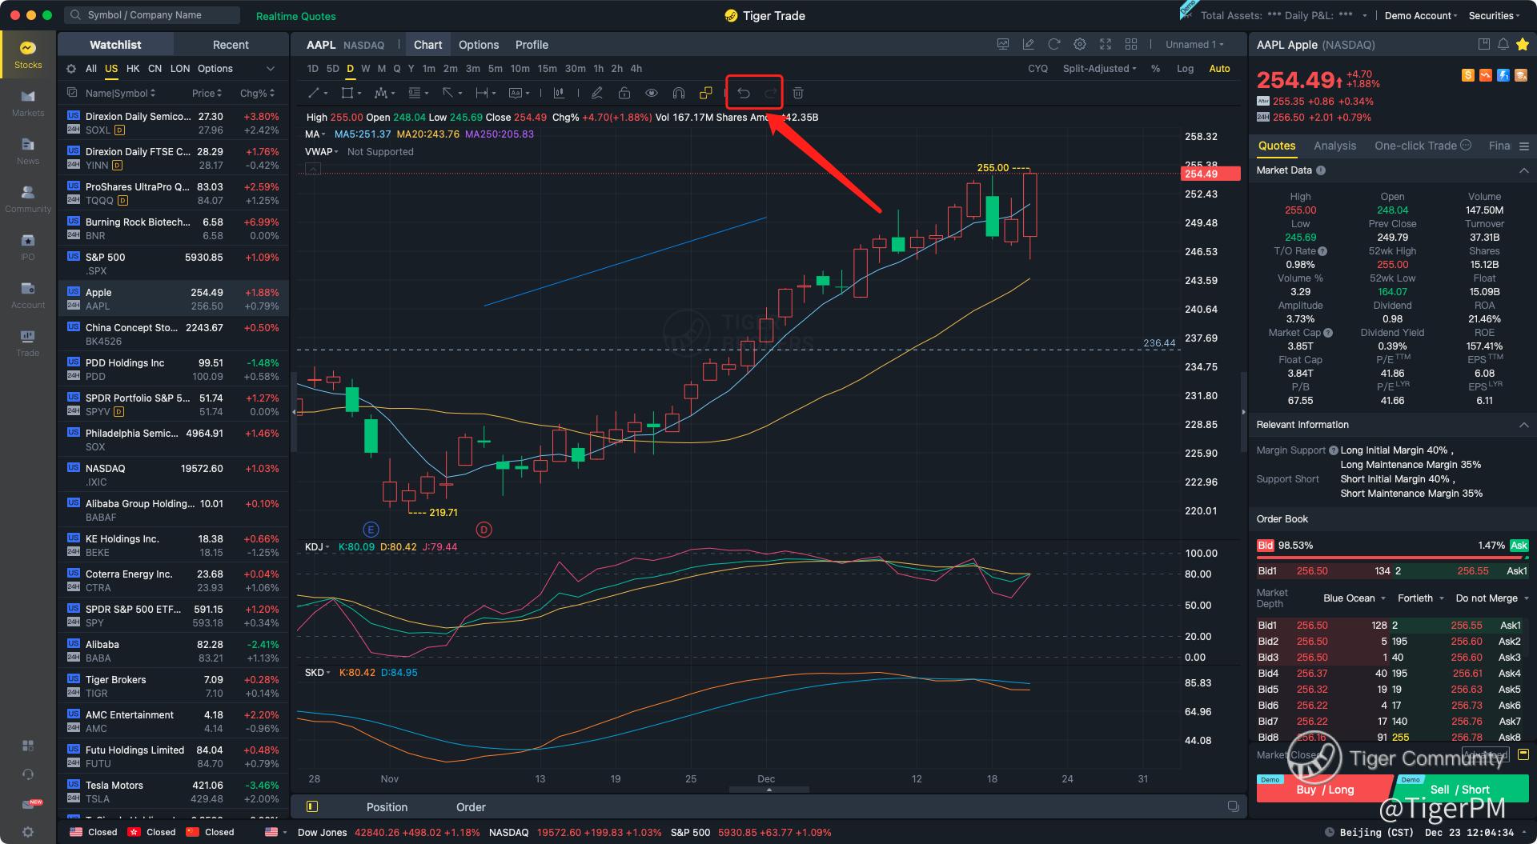
Task: Expand the watchlist filter chevron
Action: click(x=271, y=69)
